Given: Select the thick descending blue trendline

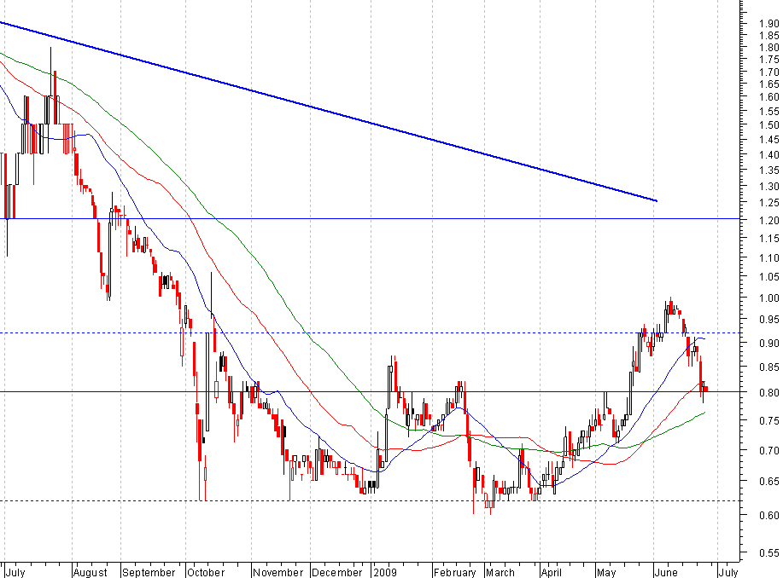Looking at the screenshot, I should (x=328, y=112).
